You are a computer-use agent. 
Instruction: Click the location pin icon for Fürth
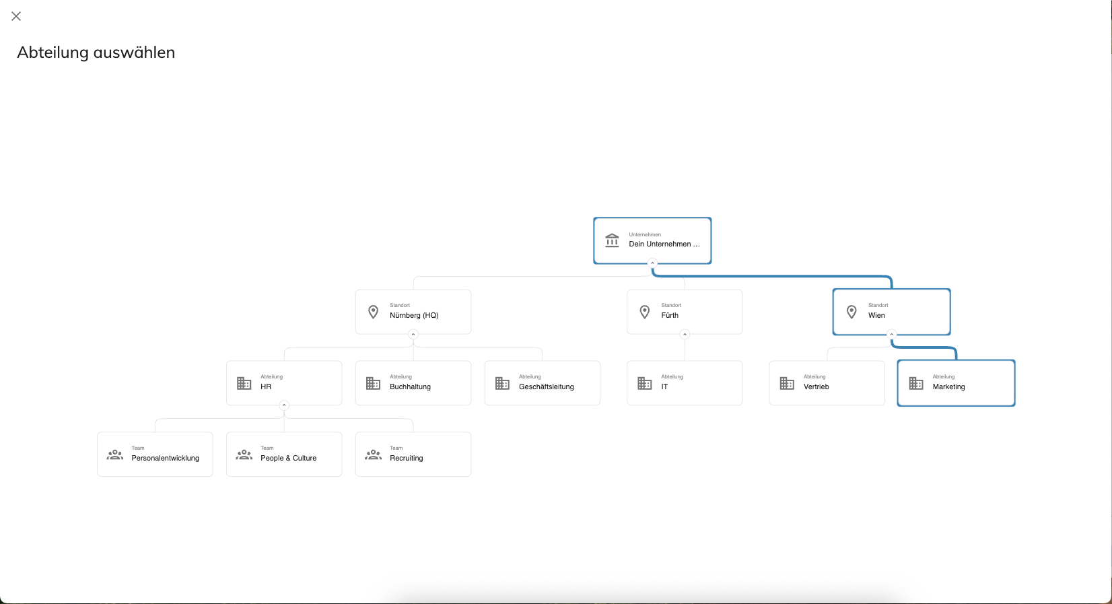644,312
